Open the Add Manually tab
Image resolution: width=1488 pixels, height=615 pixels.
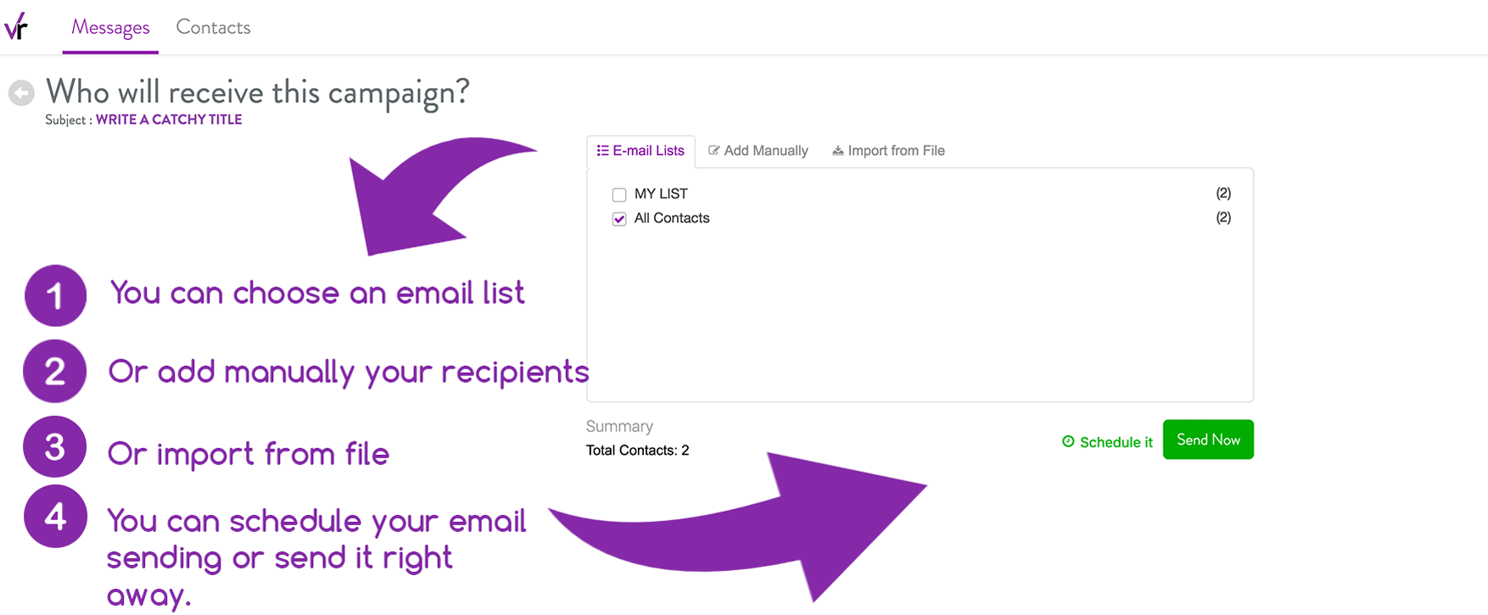pyautogui.click(x=764, y=150)
